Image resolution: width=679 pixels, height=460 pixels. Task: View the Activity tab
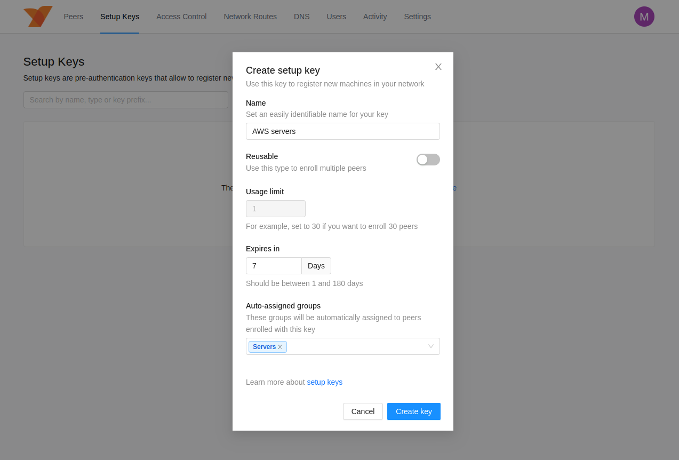pyautogui.click(x=375, y=17)
